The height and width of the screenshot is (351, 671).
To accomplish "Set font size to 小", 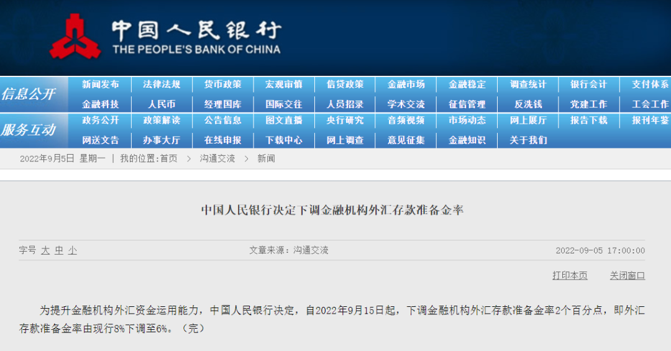I will [73, 250].
